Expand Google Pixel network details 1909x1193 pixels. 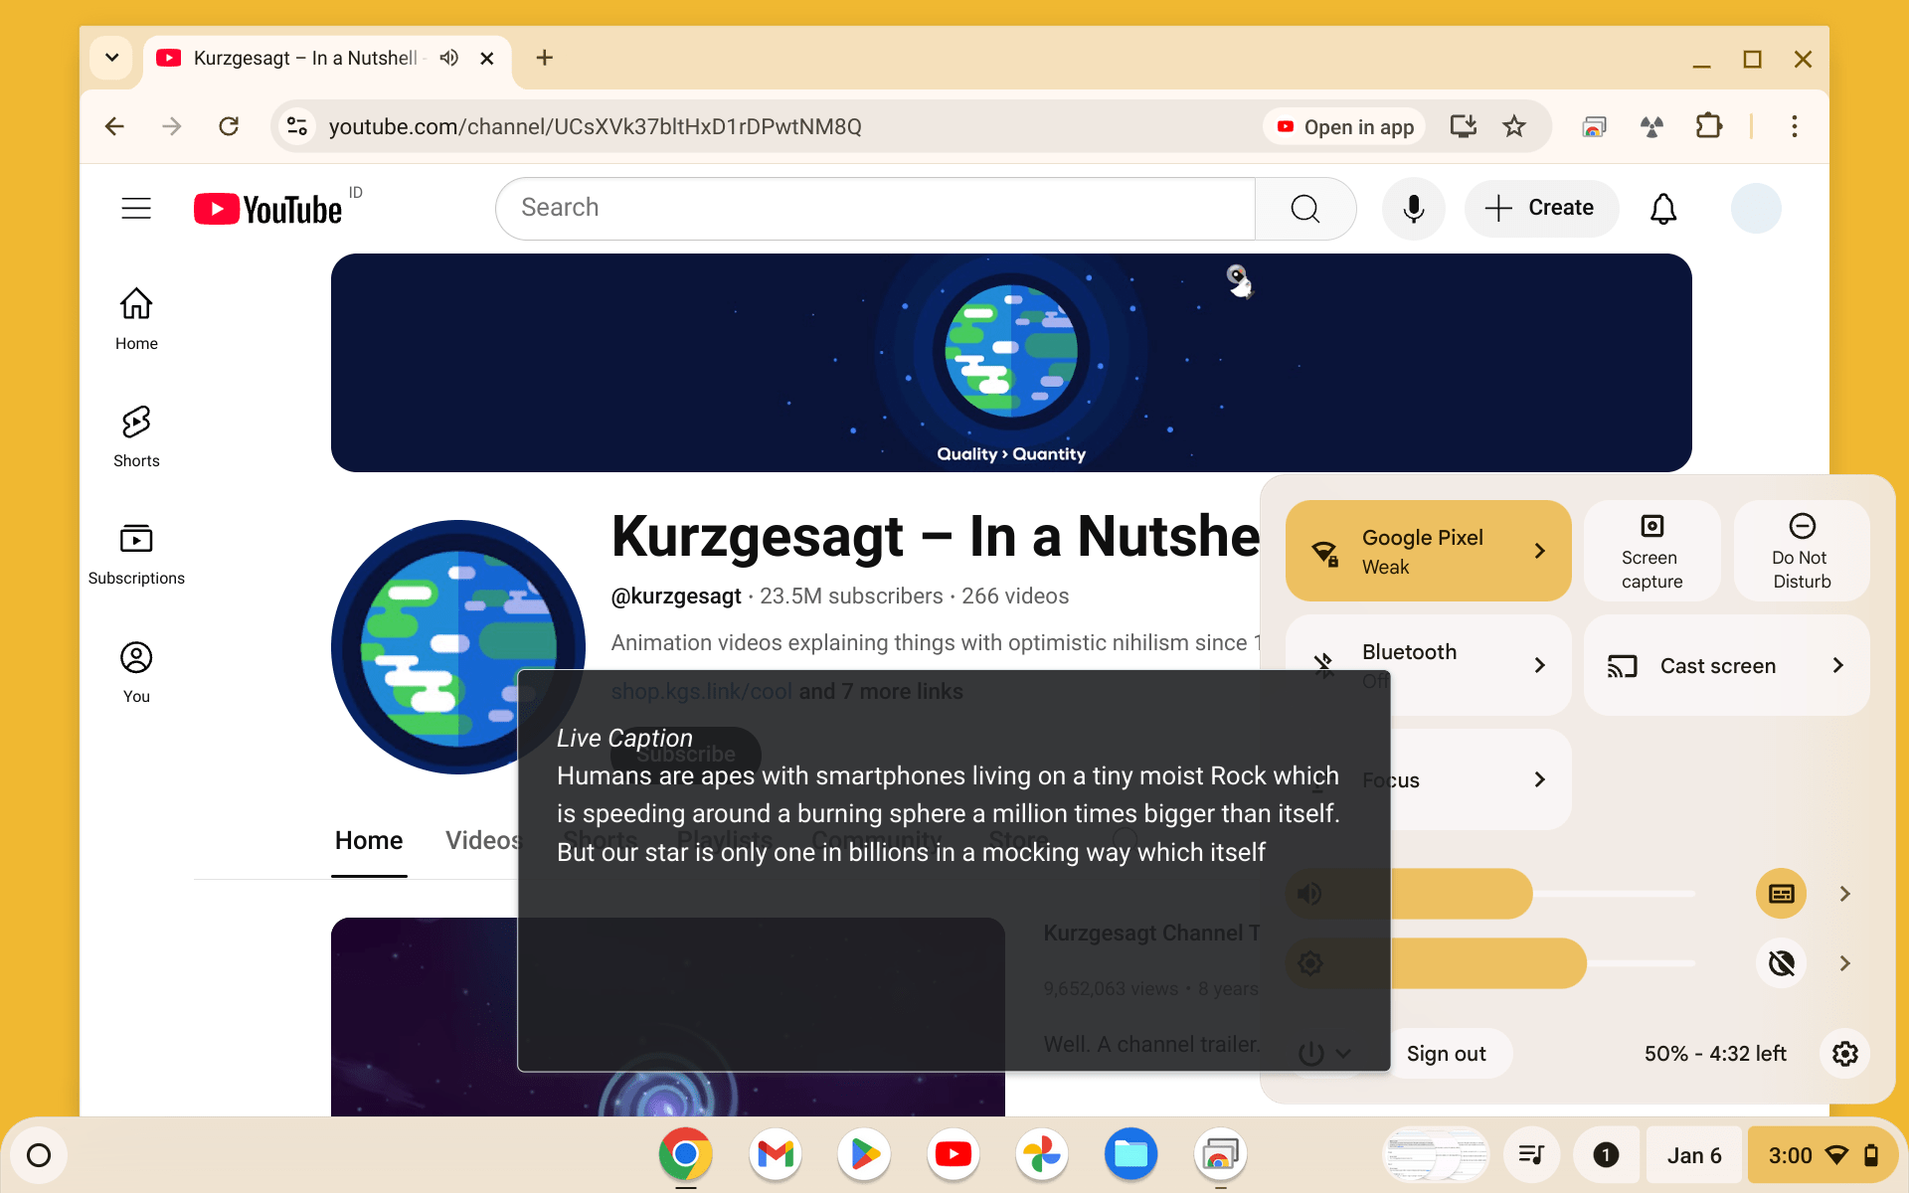(1540, 551)
